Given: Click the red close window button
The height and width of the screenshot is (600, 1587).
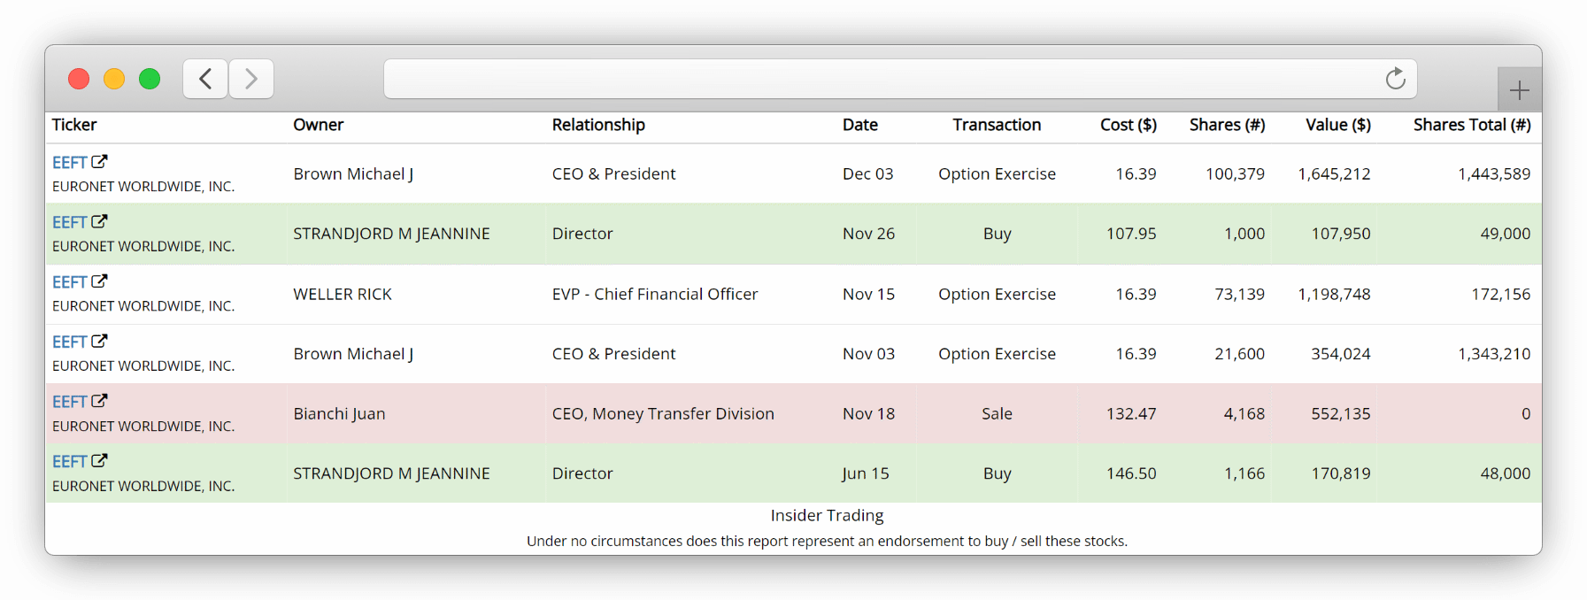Looking at the screenshot, I should [x=79, y=79].
